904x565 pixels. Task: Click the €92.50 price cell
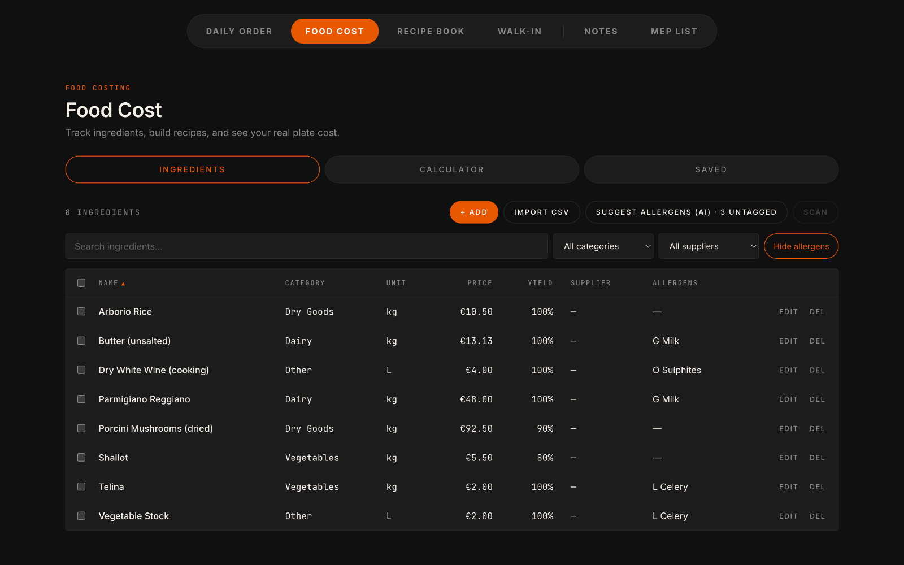coord(476,429)
